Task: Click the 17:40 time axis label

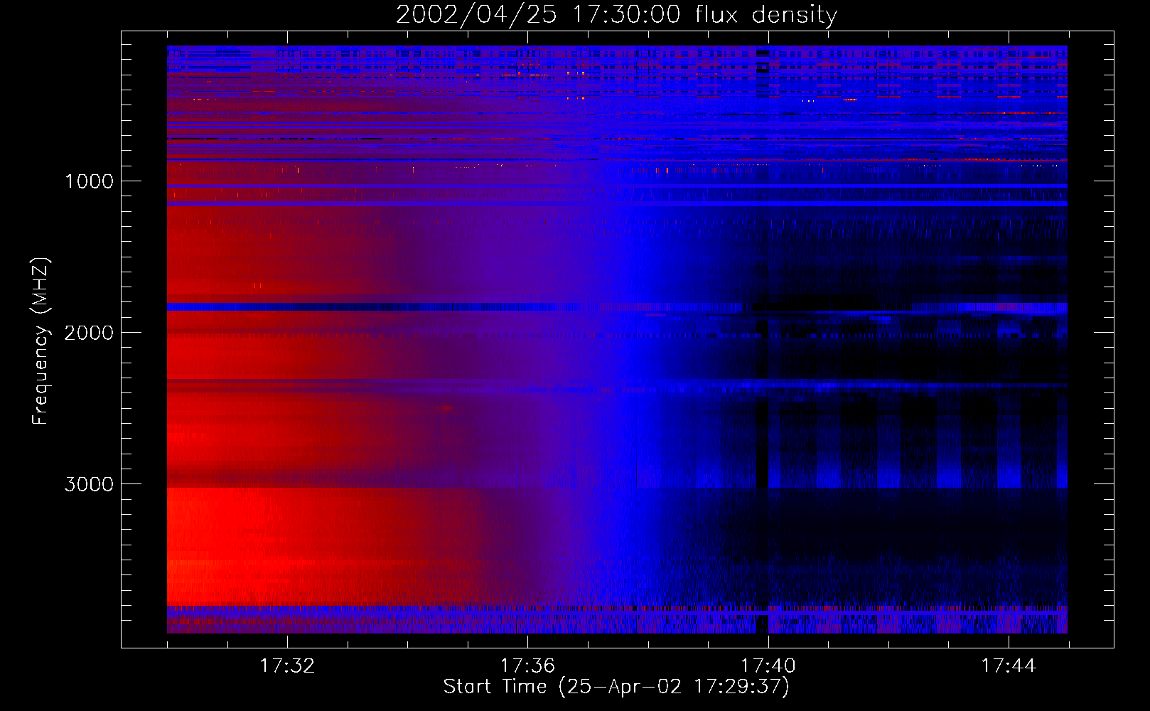Action: coord(768,666)
